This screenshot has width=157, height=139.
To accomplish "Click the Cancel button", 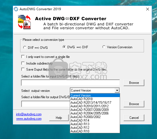I will click(x=134, y=118).
